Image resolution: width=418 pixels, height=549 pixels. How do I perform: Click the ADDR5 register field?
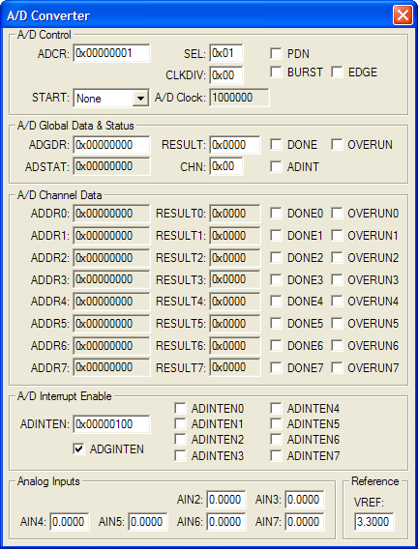(111, 324)
